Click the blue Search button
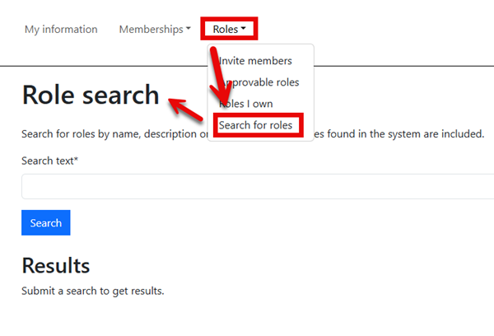Viewport: 494px width, 336px height. click(x=46, y=222)
